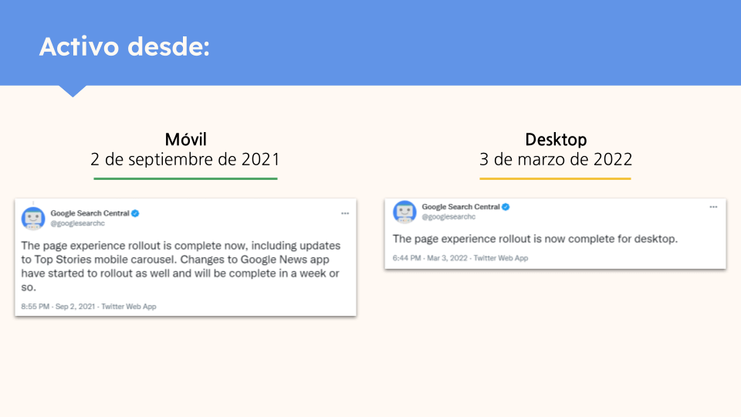Open the more options menu on the Sep 2, 2021 tweet
This screenshot has width=741, height=417.
[x=345, y=213]
